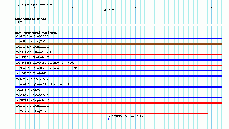Click the 18q23 band label
Screen dimensions: 229x129
(19, 22)
